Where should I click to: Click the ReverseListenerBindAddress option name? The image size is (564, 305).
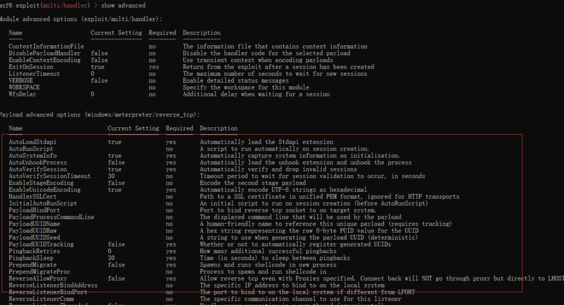[x=53, y=285]
